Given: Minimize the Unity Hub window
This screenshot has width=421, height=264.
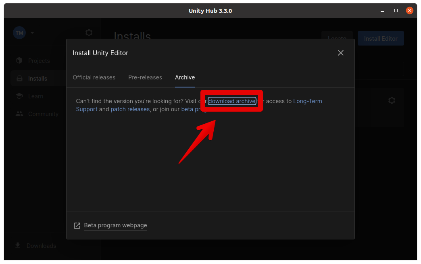Looking at the screenshot, I should pyautogui.click(x=382, y=11).
